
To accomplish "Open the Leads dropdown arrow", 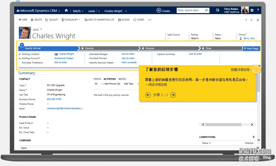I will point(99,11).
